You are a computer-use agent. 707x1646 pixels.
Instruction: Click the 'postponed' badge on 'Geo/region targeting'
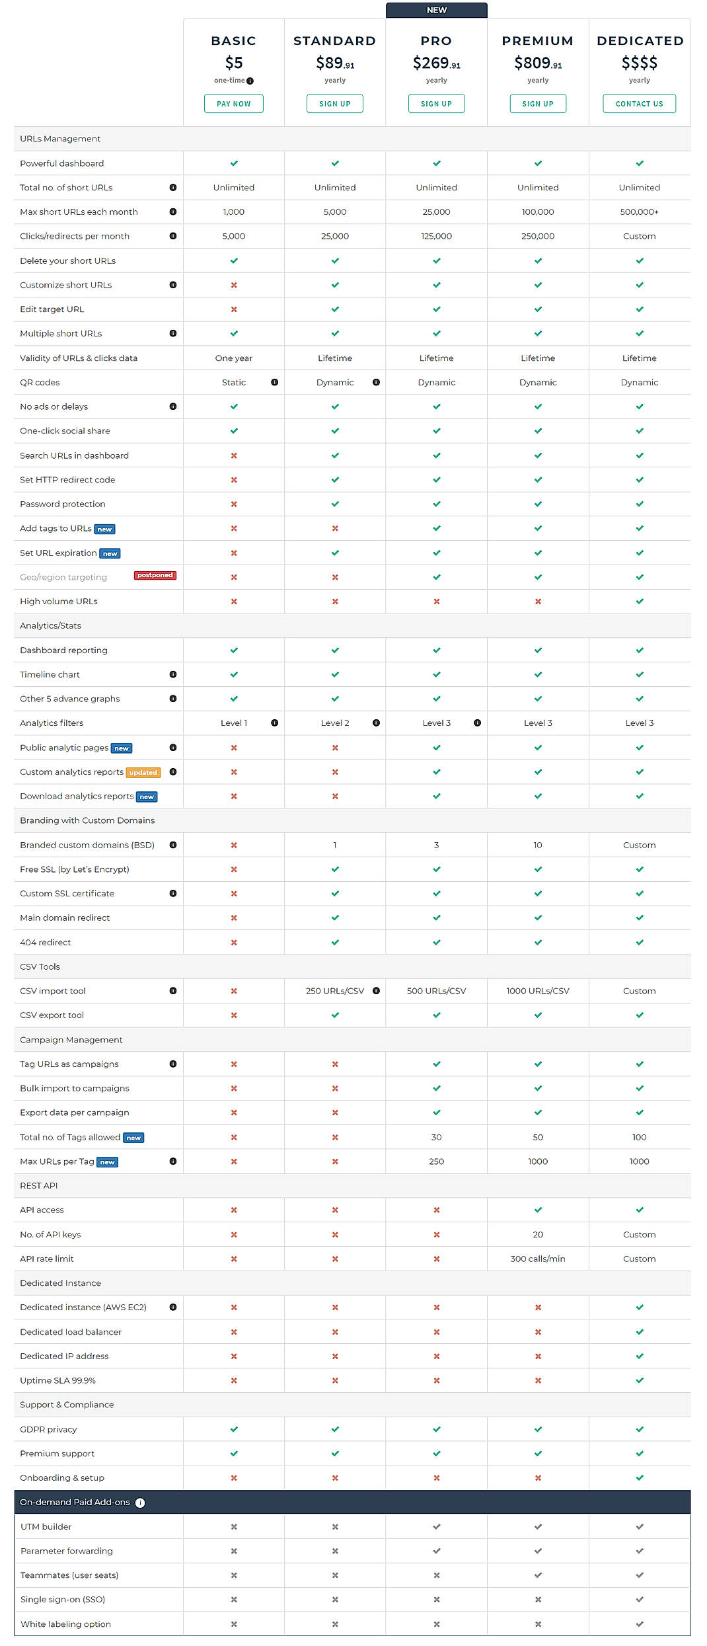click(155, 575)
